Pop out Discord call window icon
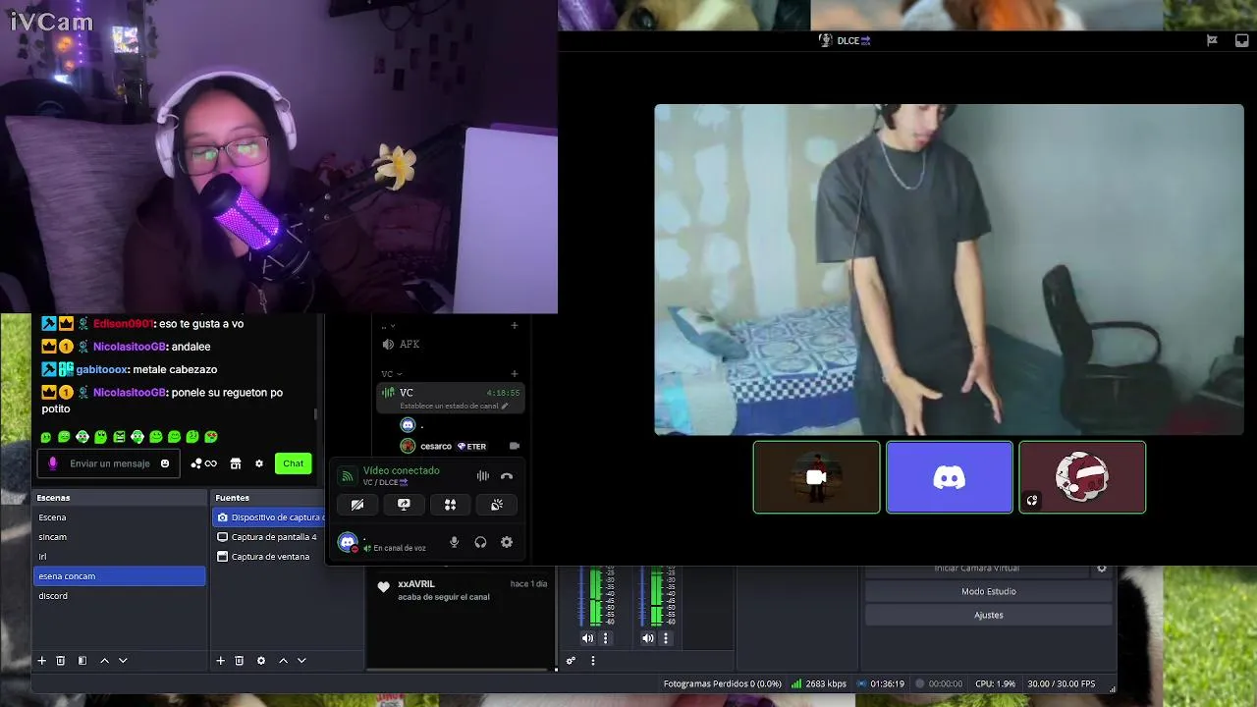This screenshot has height=707, width=1257. (x=1242, y=40)
